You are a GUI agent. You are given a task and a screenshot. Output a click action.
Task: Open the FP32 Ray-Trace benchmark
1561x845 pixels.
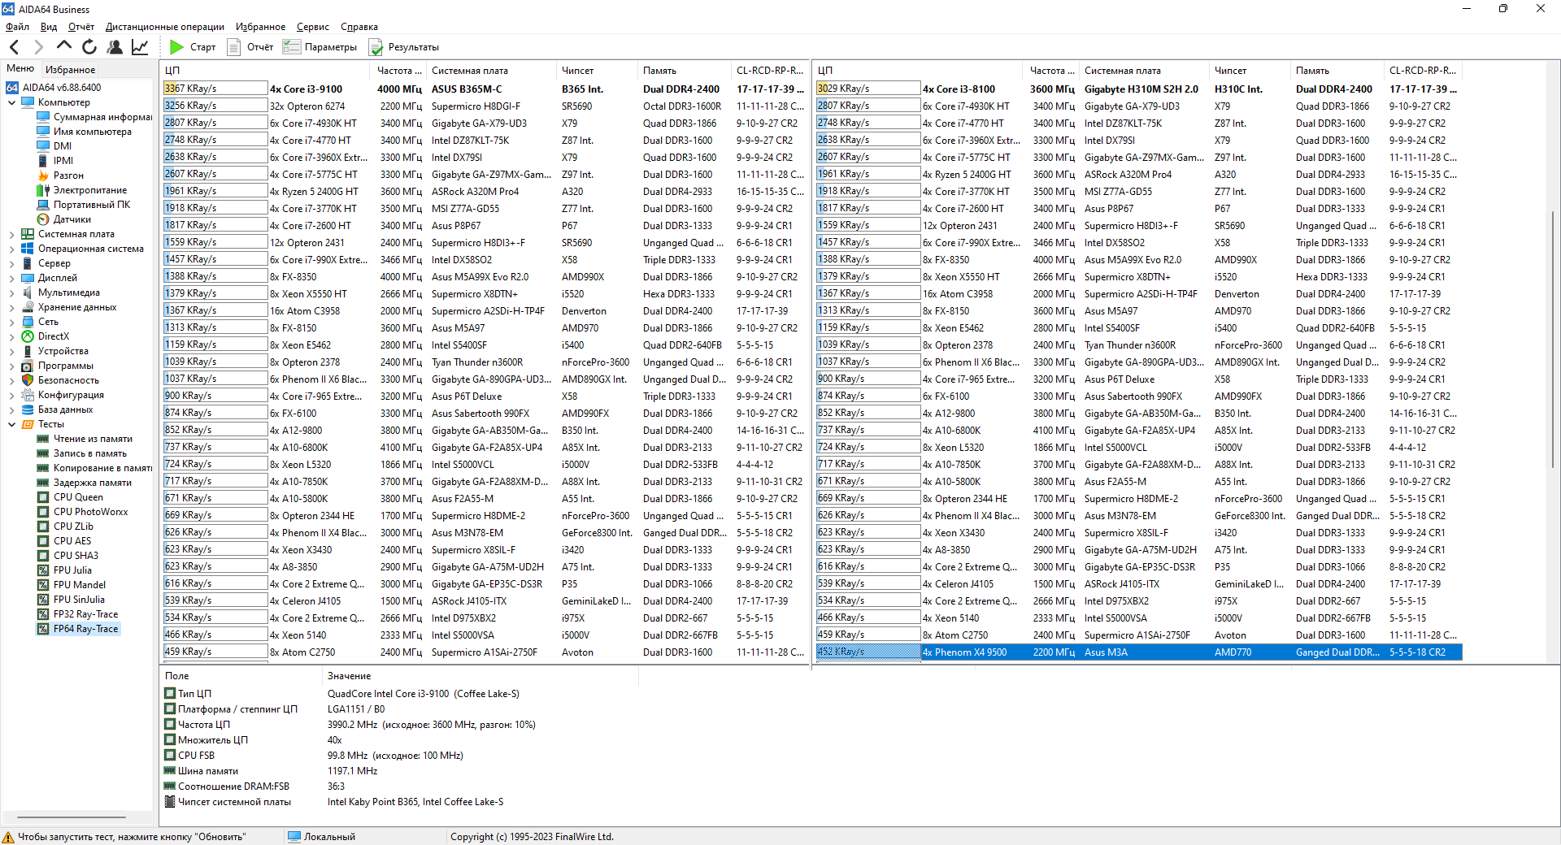click(x=78, y=614)
